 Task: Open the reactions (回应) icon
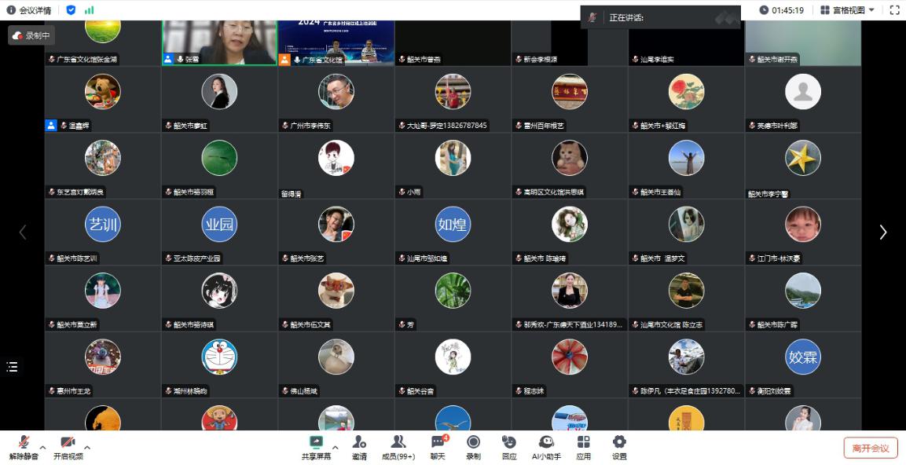(509, 443)
